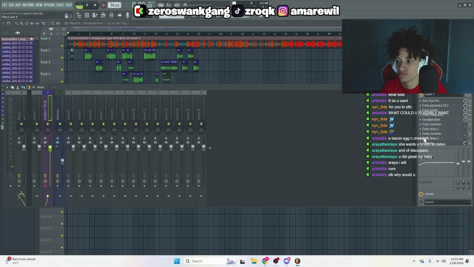The height and width of the screenshot is (267, 474).
Task: Open the Input 1 source dropdown
Action: point(444,94)
